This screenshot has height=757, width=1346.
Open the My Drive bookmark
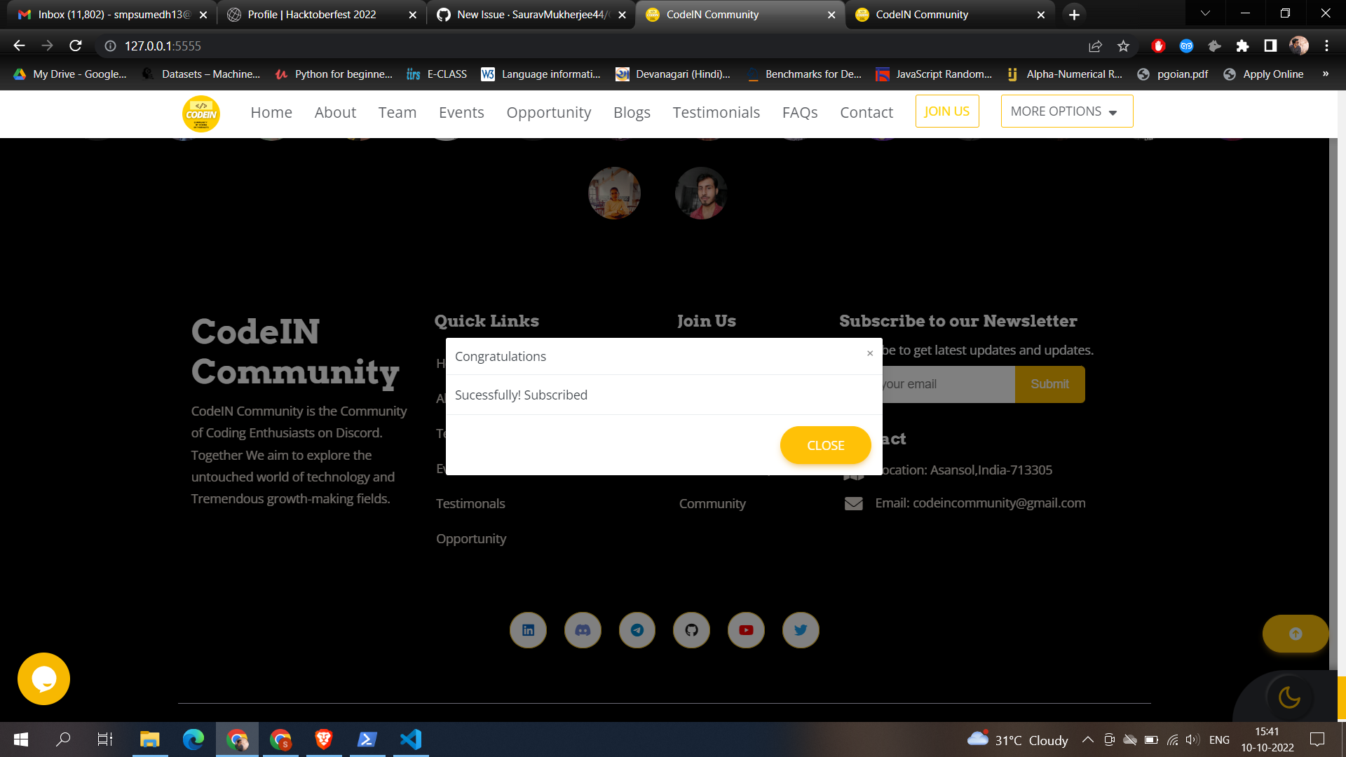[x=69, y=74]
